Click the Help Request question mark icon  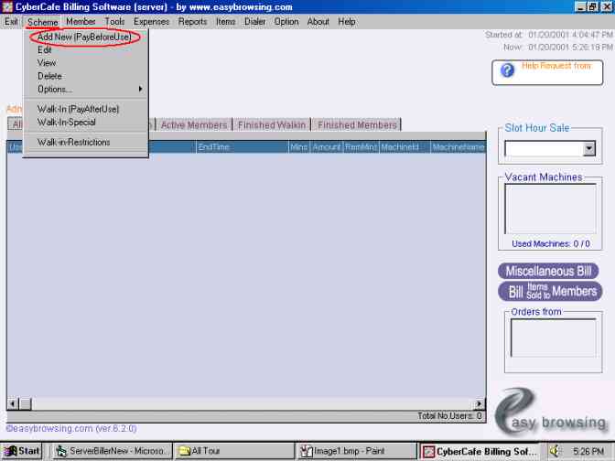507,70
